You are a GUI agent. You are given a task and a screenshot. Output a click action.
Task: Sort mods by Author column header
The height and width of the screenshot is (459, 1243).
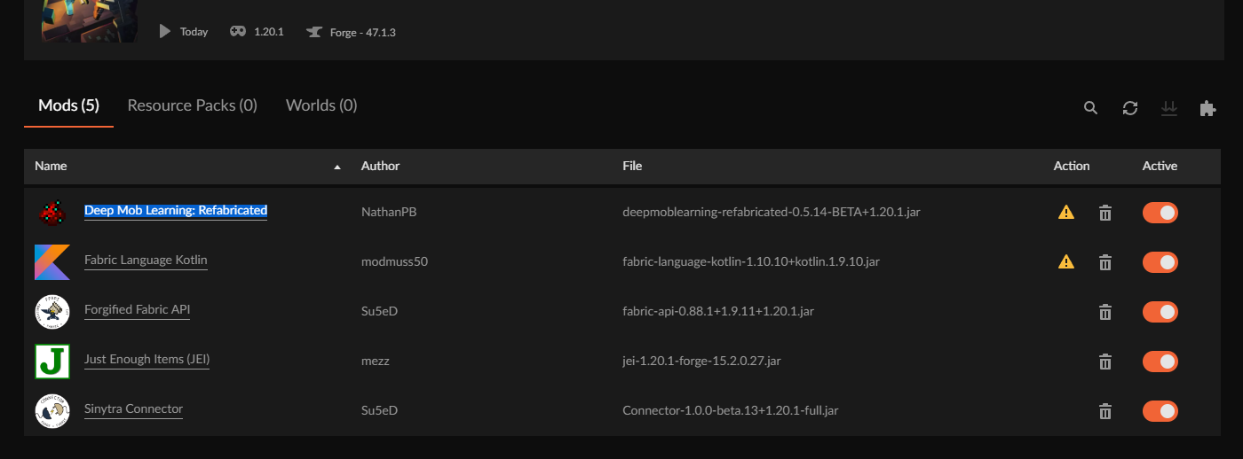tap(380, 166)
